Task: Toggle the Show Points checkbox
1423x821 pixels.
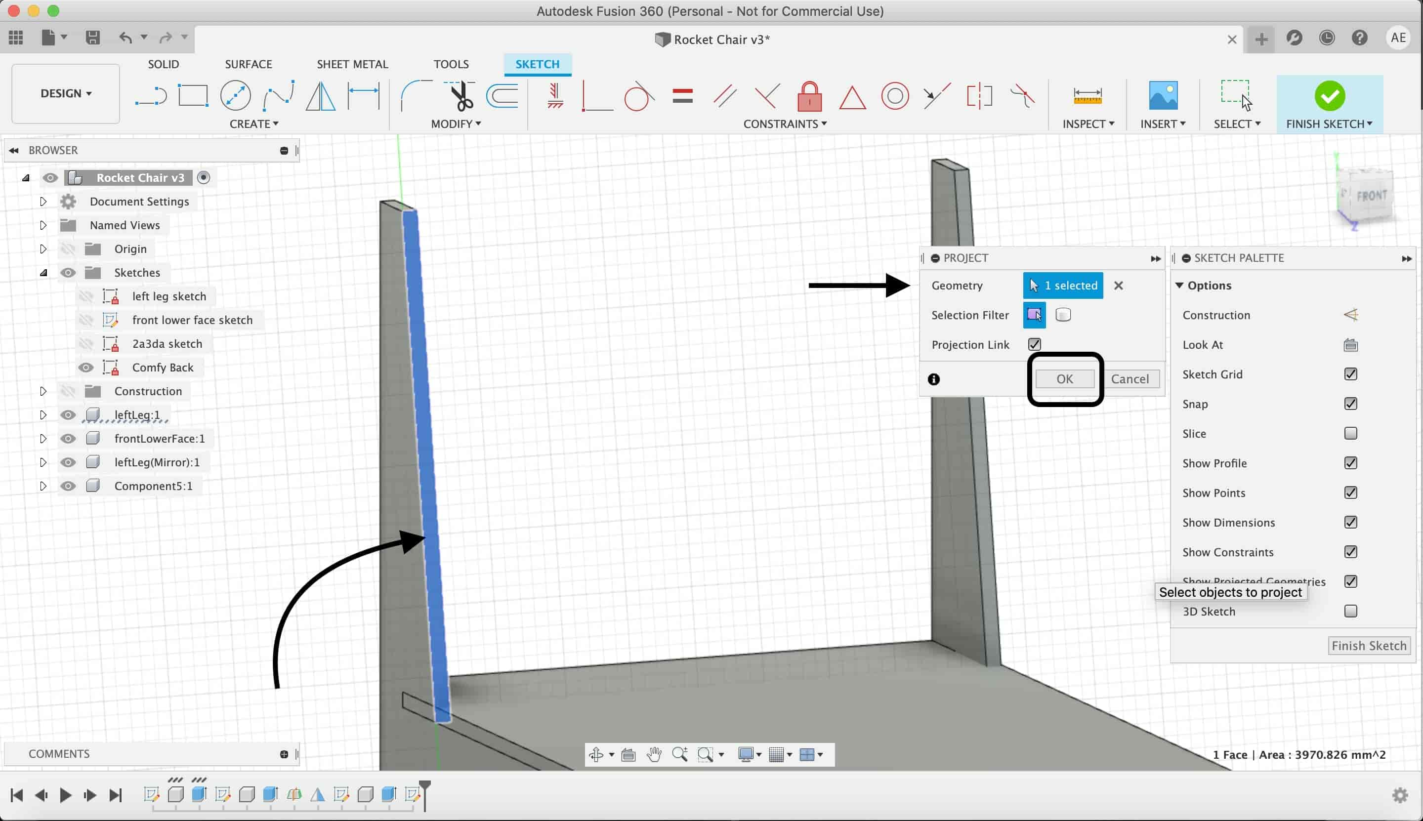Action: [x=1350, y=493]
